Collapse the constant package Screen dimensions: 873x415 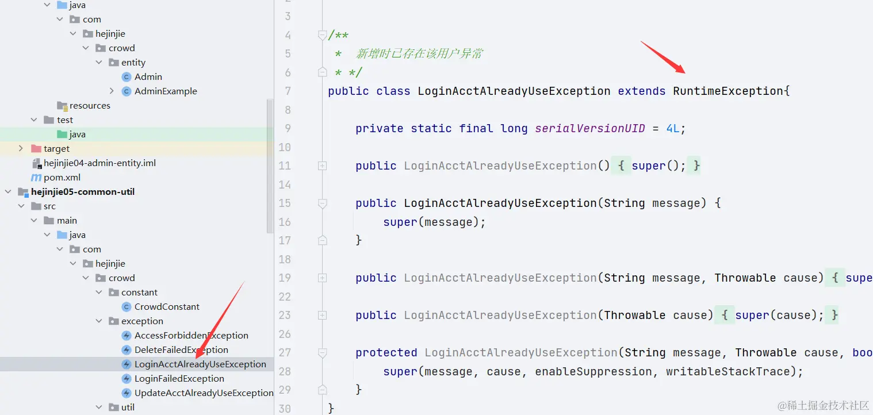tap(99, 293)
